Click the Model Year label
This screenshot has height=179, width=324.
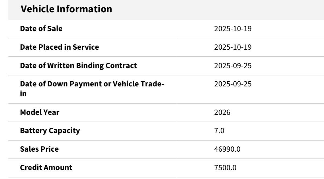pos(40,112)
